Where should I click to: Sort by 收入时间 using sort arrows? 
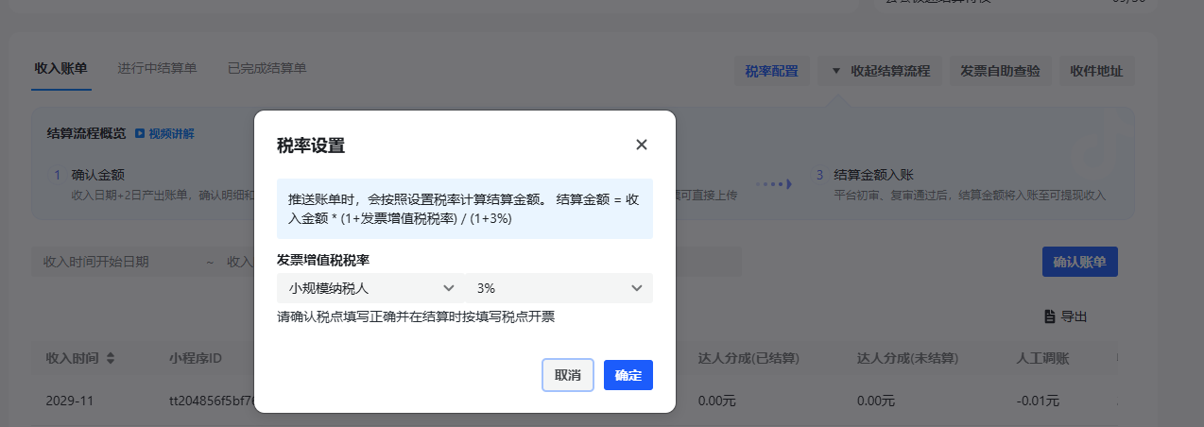tap(110, 359)
